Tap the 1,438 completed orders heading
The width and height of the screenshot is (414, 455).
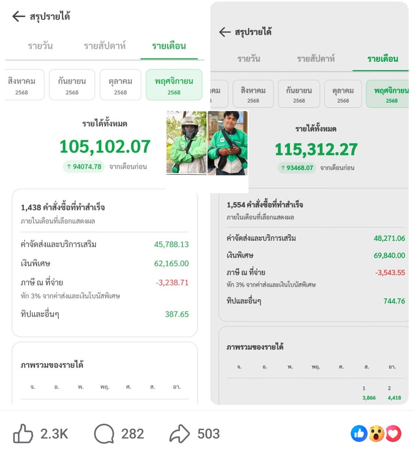point(62,207)
